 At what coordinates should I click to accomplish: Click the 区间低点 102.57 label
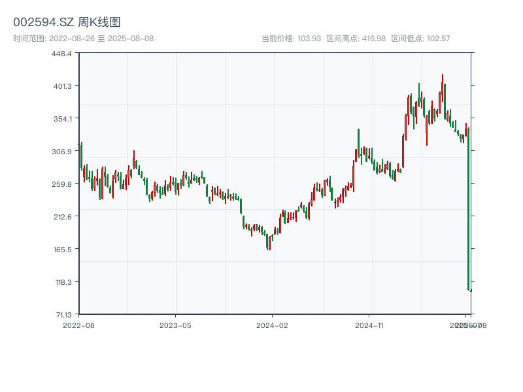point(420,39)
